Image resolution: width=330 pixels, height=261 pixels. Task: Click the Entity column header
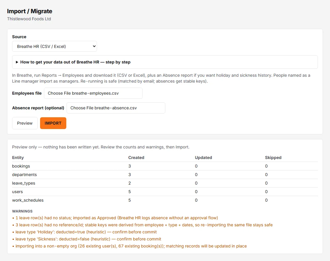coord(18,158)
